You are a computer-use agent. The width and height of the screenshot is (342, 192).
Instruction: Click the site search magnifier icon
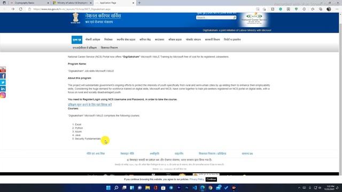[x=235, y=18]
